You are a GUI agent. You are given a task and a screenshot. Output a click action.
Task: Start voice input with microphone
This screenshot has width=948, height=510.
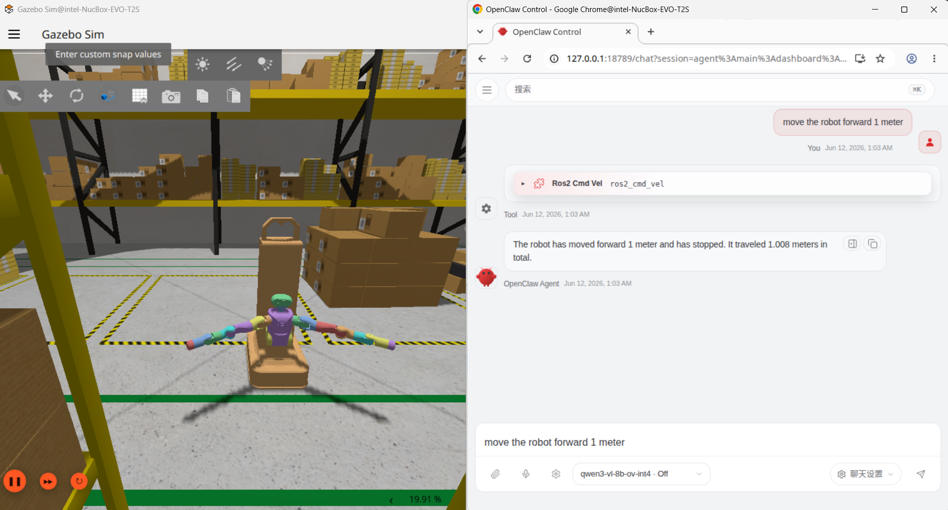[x=526, y=474]
